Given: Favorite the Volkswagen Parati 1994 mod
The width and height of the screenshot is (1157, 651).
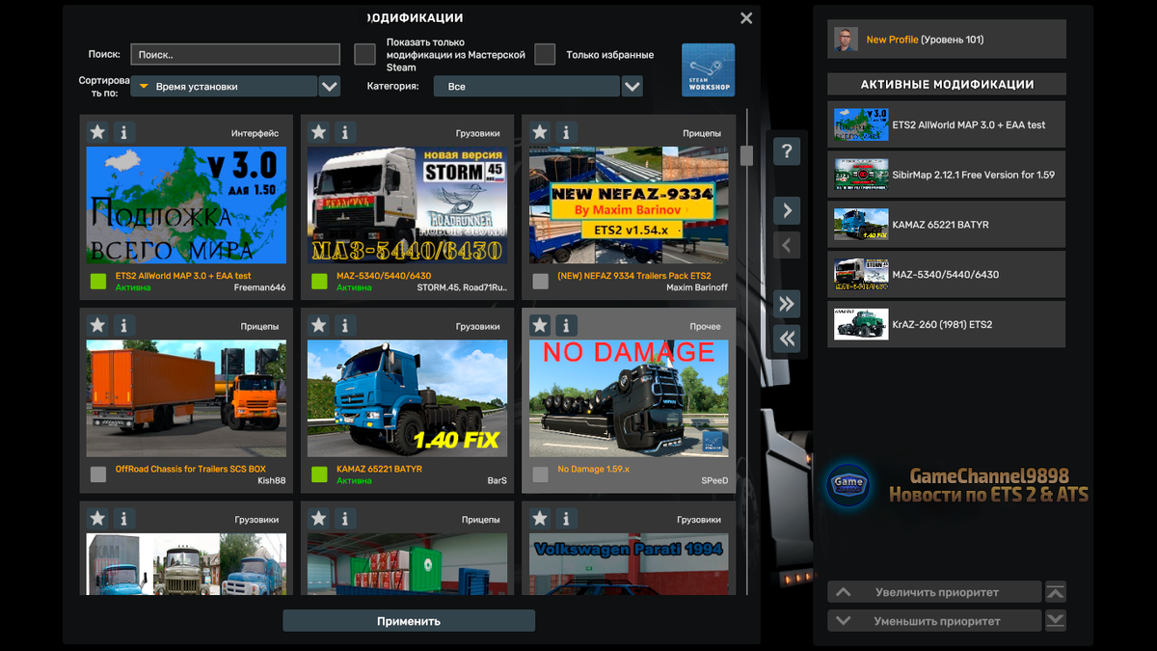Looking at the screenshot, I should tap(540, 518).
